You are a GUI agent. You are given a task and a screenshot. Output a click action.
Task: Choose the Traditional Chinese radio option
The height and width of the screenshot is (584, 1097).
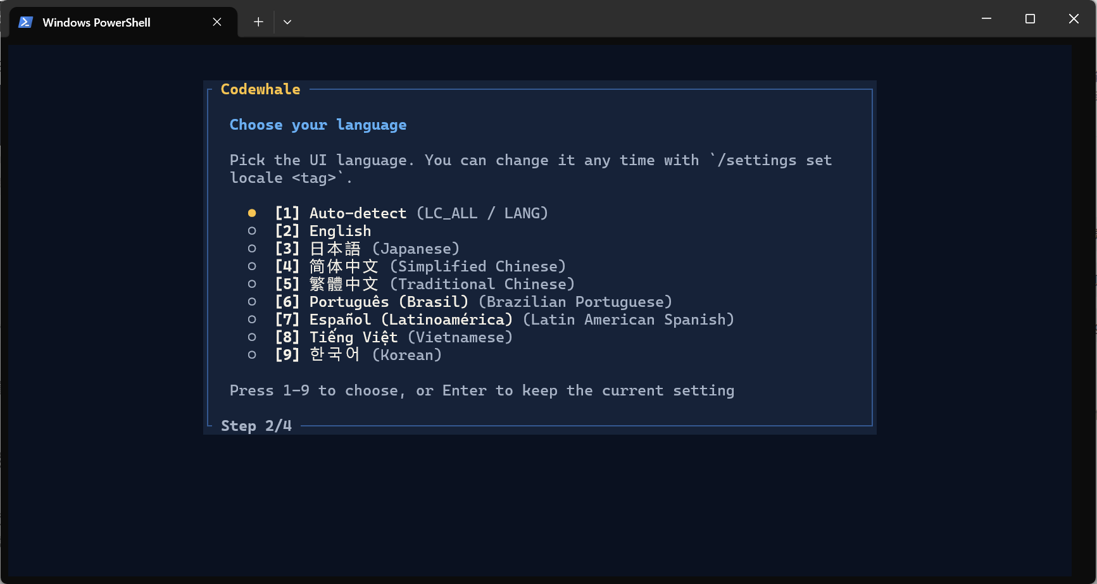click(252, 284)
